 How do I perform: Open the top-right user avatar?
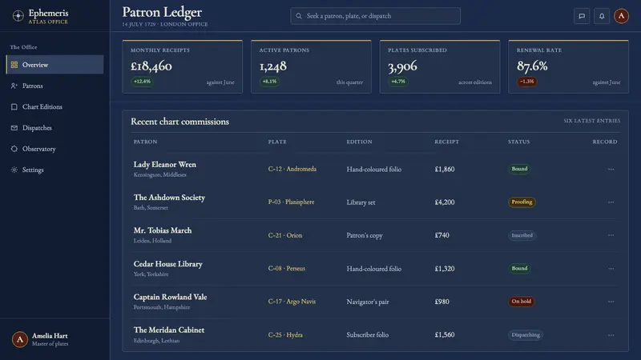tap(621, 16)
